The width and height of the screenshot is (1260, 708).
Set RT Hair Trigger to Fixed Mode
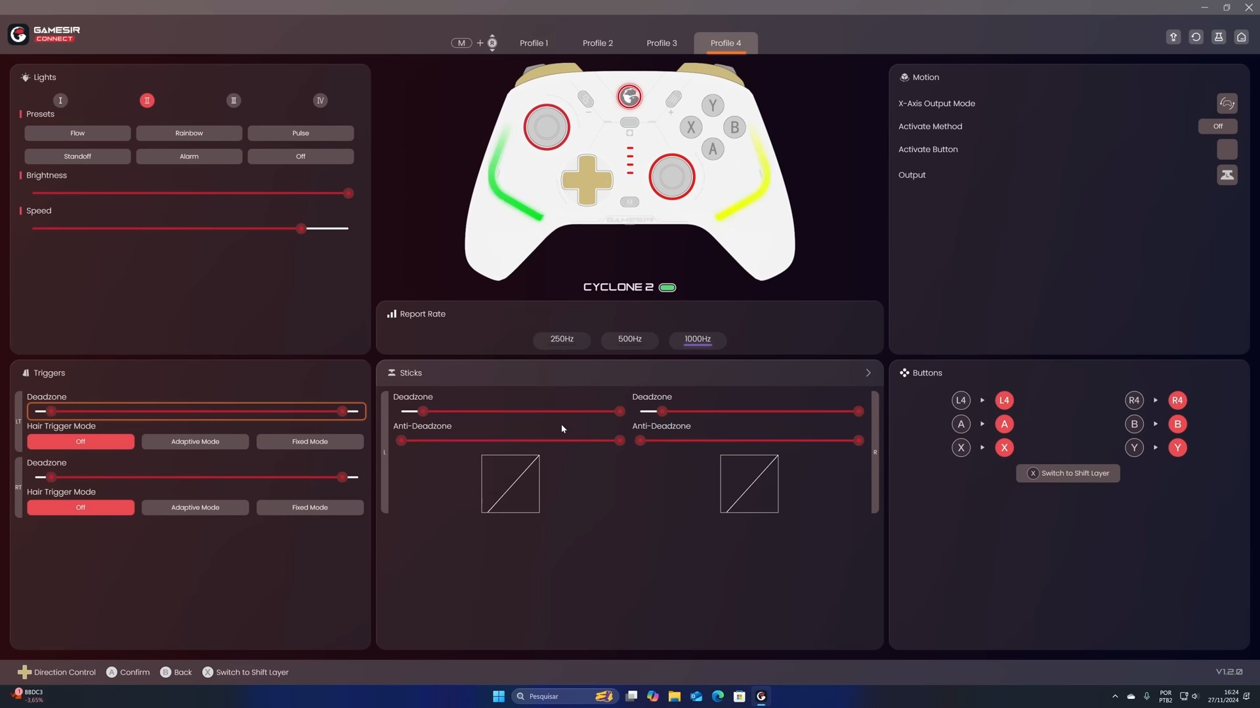(310, 508)
